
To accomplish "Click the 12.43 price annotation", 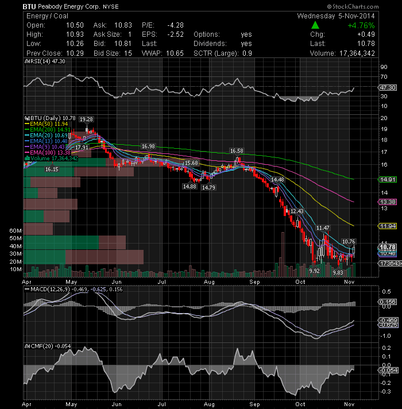I will pos(297,211).
